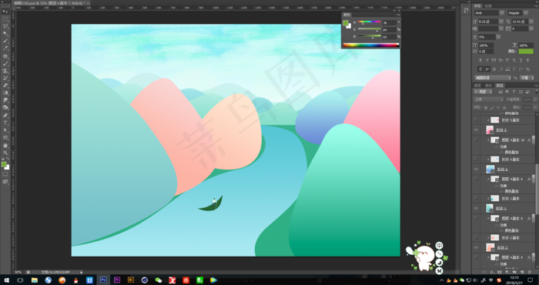Image resolution: width=539 pixels, height=285 pixels.
Task: Click the 形状 3 layer thumbnail
Action: click(490, 208)
